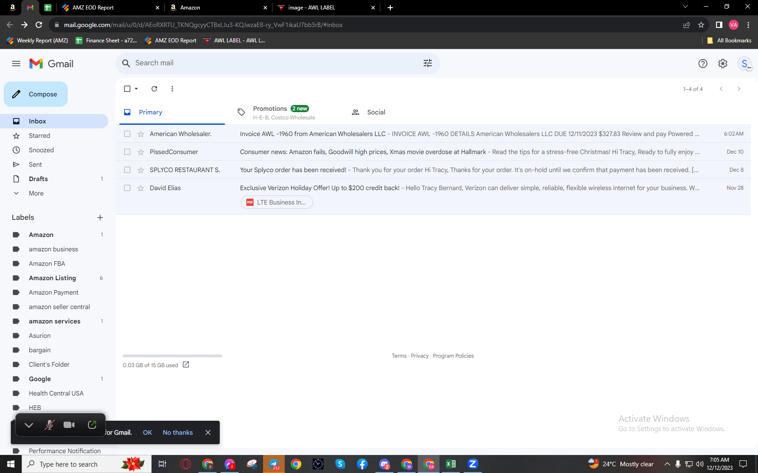Screen dimensions: 758x473
Task: Open the Google account avatar
Action: [x=744, y=64]
